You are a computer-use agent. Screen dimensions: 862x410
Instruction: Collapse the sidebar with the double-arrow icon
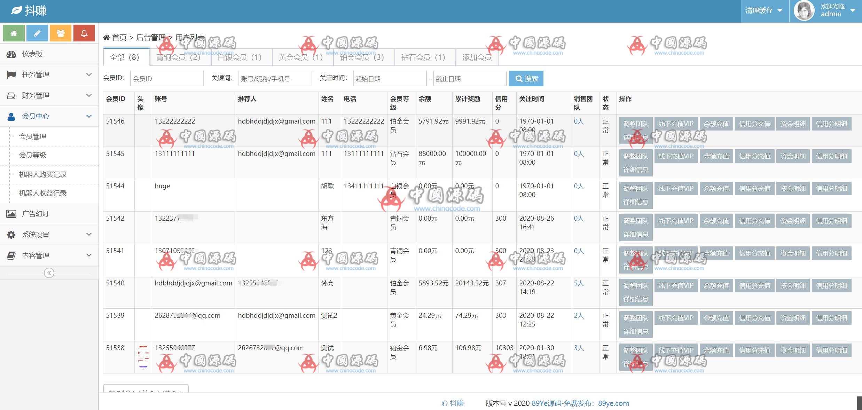[x=49, y=273]
